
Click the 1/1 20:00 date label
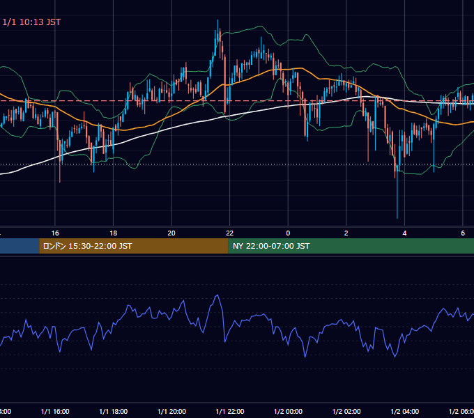[x=171, y=411]
